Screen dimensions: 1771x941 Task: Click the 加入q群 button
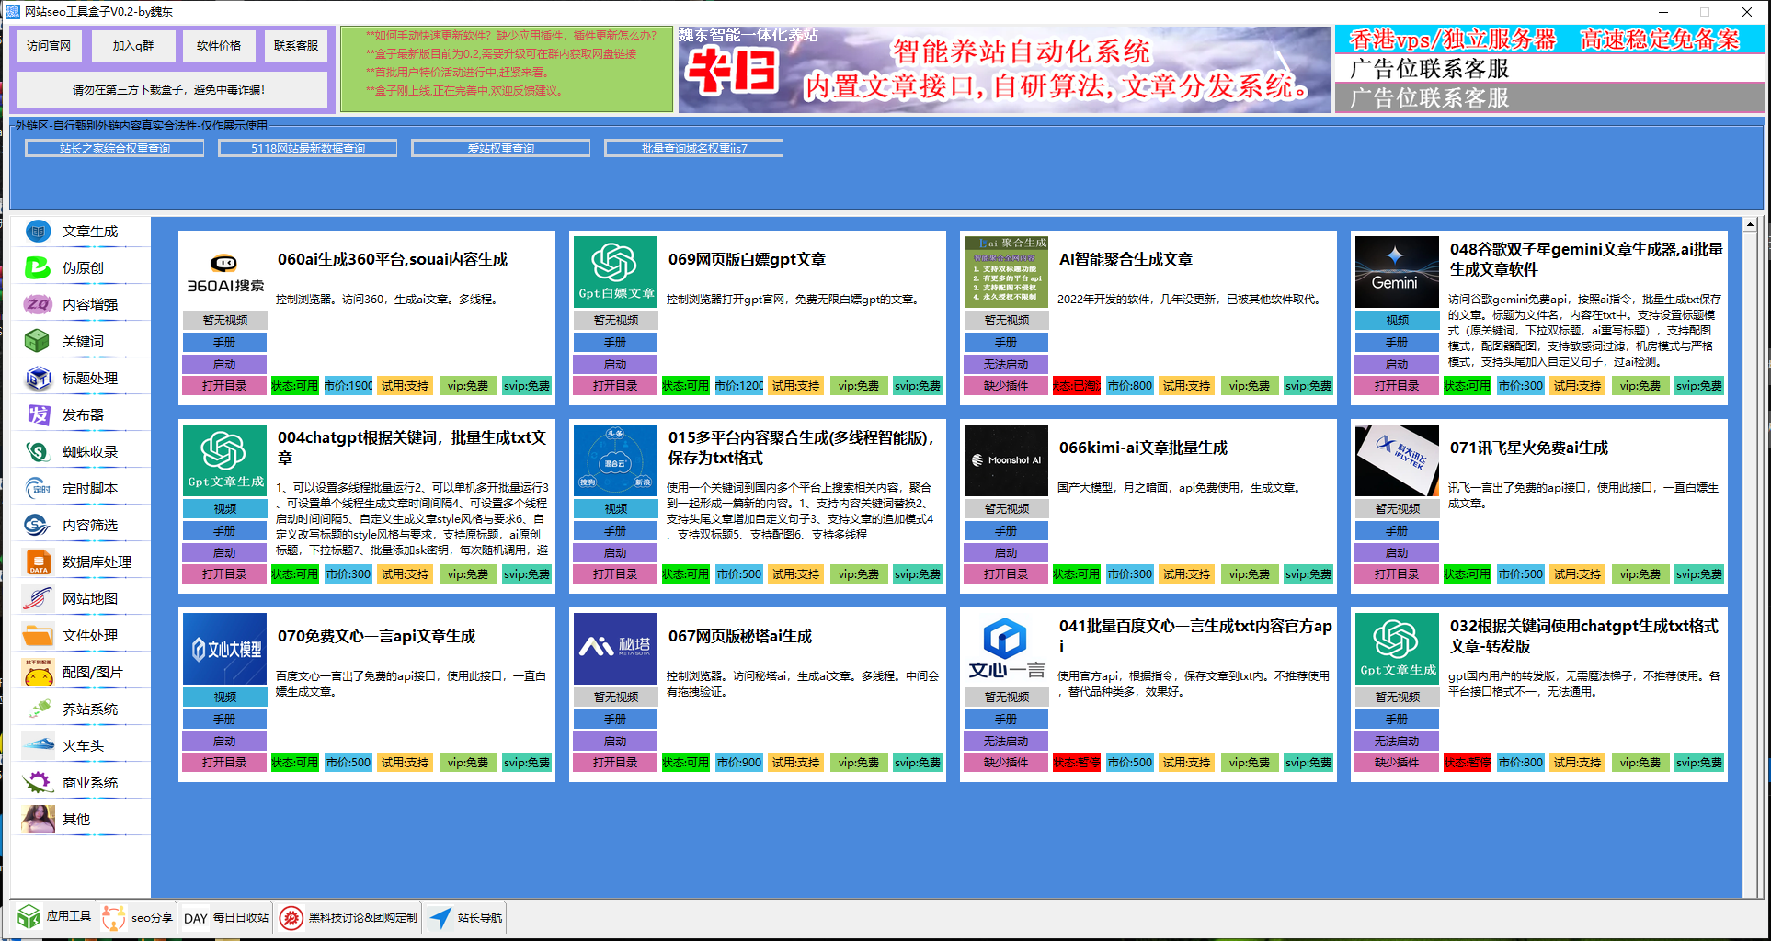[134, 45]
